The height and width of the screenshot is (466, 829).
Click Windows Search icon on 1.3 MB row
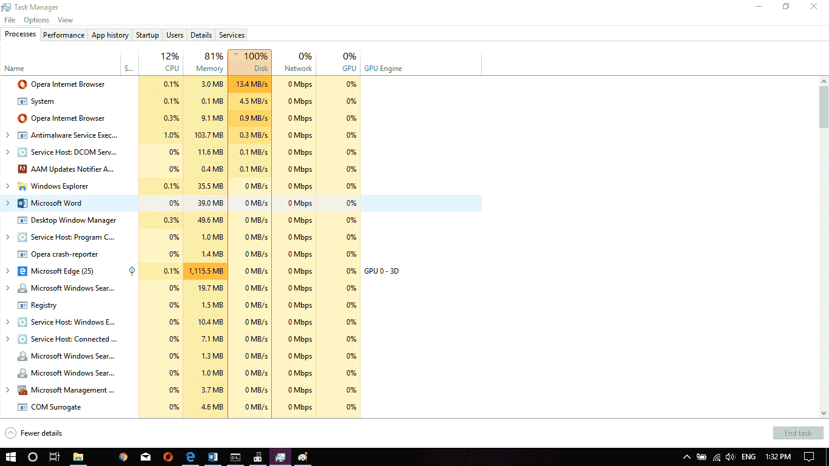(22, 356)
